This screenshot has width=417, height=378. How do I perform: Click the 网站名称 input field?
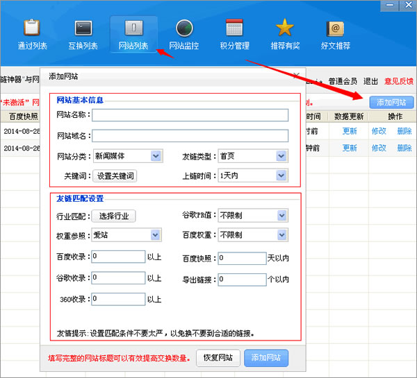[x=190, y=115]
